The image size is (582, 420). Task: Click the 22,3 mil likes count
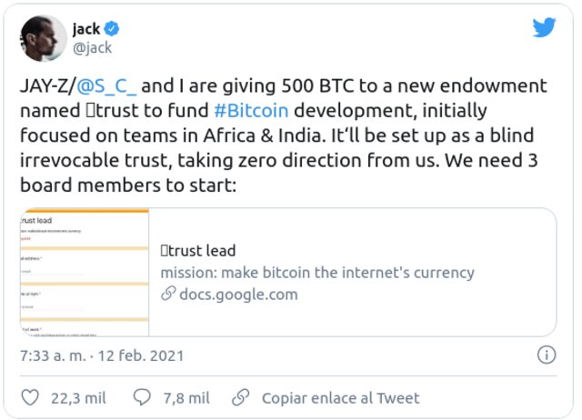click(81, 398)
